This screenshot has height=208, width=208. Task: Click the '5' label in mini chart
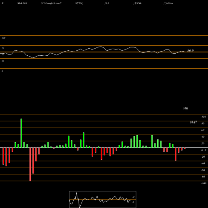(x=133, y=202)
